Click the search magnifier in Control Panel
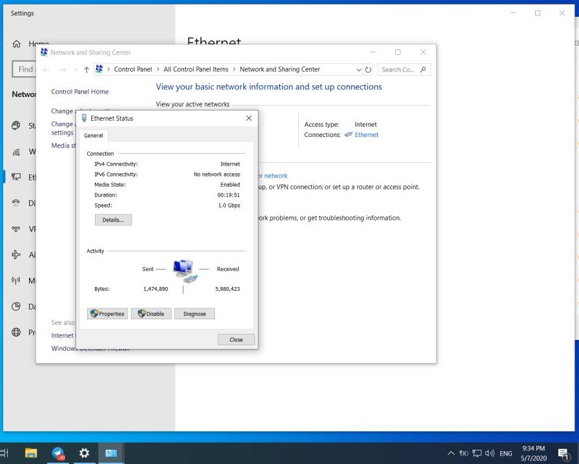The width and height of the screenshot is (579, 464). click(x=423, y=70)
